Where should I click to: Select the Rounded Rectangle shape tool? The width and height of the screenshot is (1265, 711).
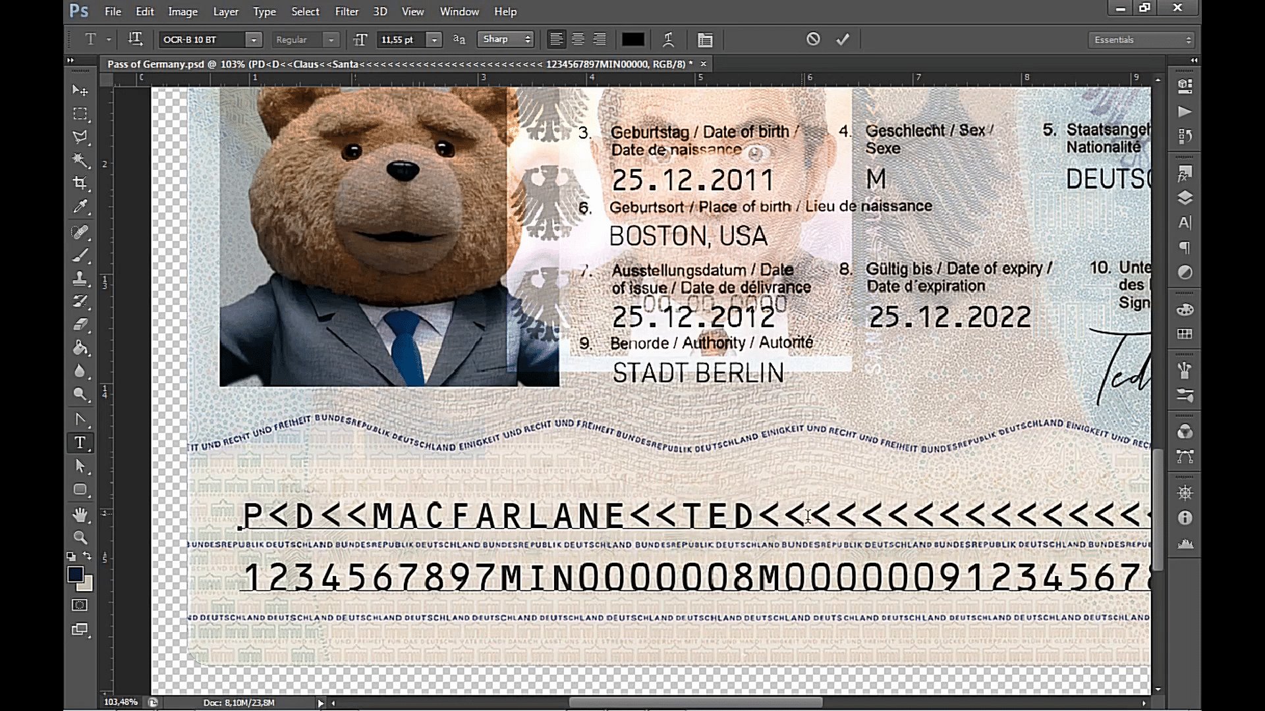point(80,490)
